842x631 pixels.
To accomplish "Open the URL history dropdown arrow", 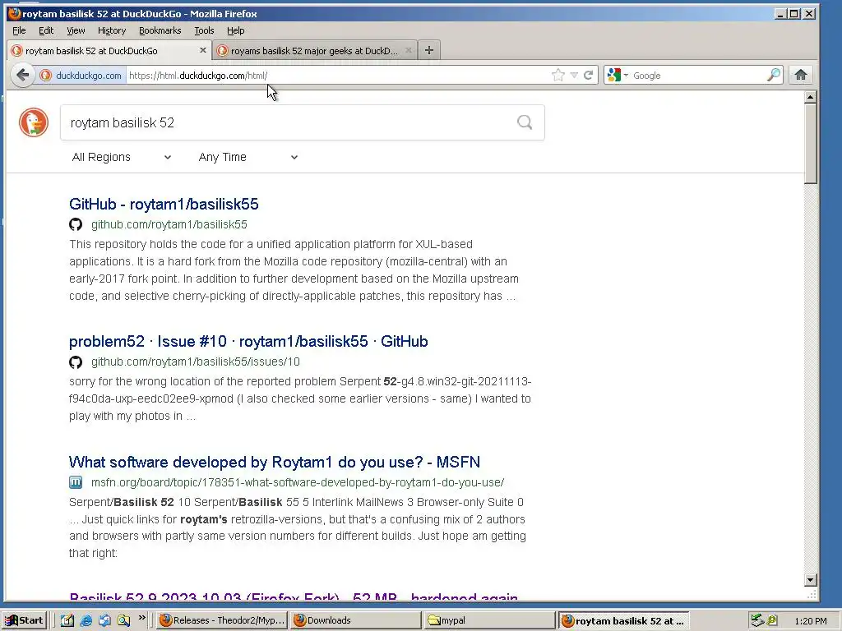I will (574, 75).
